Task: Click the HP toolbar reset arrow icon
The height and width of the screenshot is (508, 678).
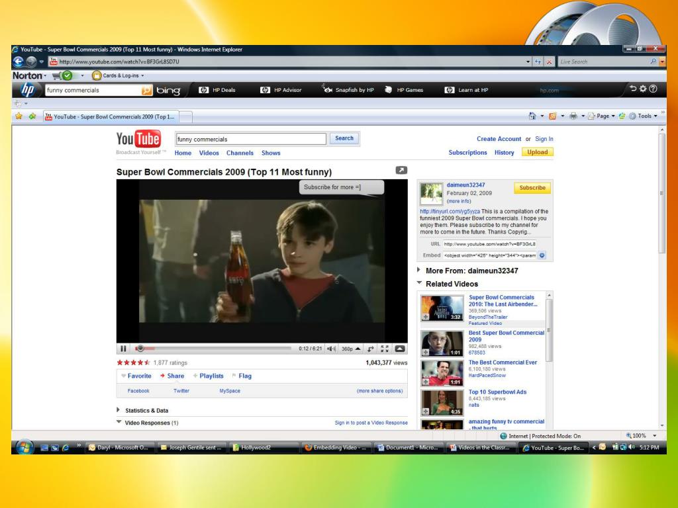Action: (x=633, y=89)
